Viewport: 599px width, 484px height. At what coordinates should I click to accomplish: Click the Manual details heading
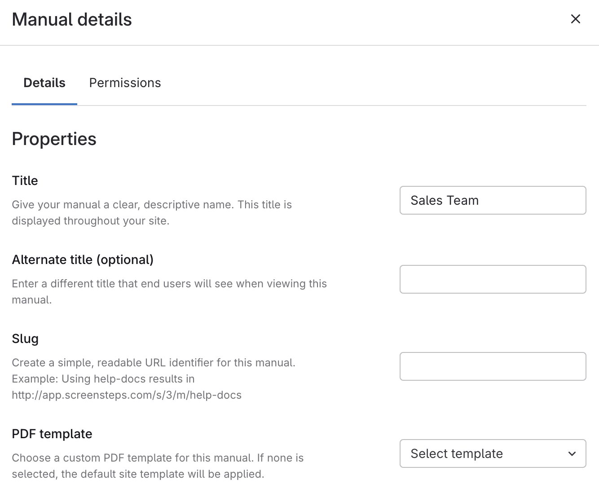click(x=72, y=20)
